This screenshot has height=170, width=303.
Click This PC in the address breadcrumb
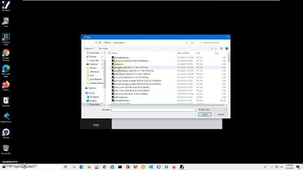(107, 42)
